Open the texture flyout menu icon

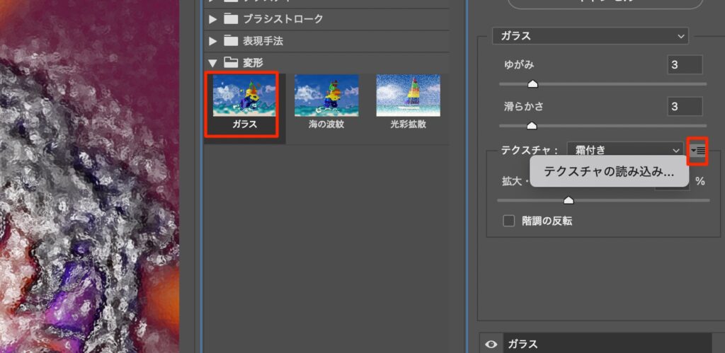tap(697, 150)
